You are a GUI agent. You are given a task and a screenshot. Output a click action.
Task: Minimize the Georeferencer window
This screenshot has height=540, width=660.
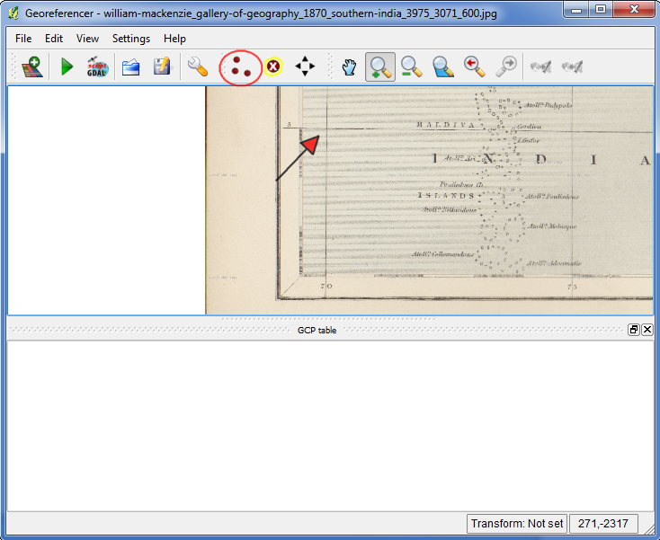click(x=576, y=9)
